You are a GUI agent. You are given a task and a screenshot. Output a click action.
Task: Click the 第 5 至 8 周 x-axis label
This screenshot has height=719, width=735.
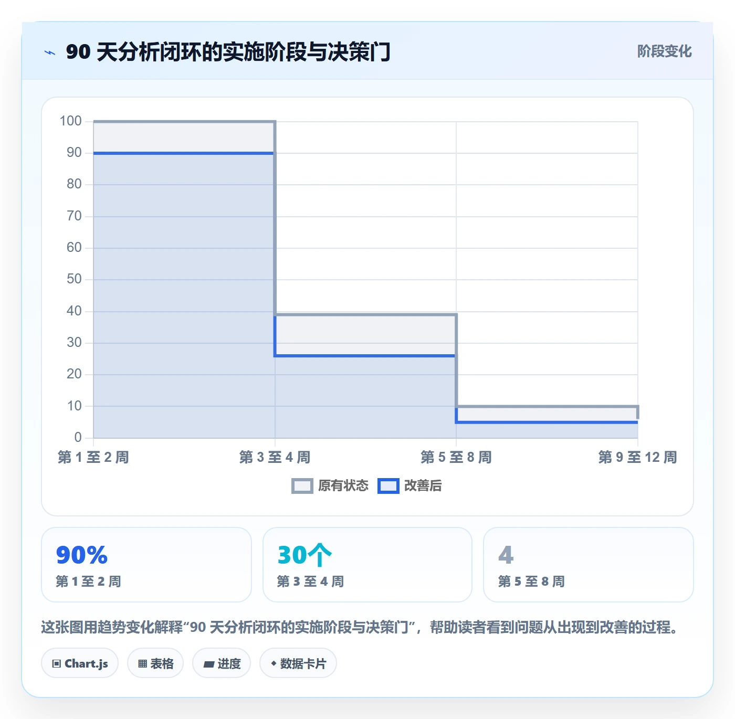[x=456, y=457]
